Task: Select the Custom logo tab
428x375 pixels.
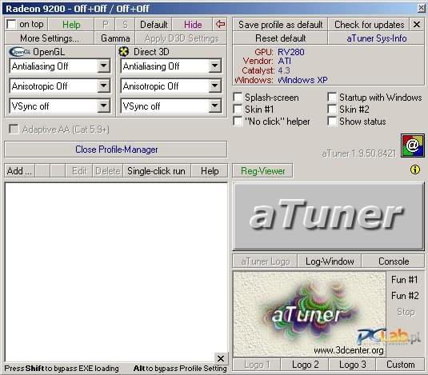Action: click(401, 365)
